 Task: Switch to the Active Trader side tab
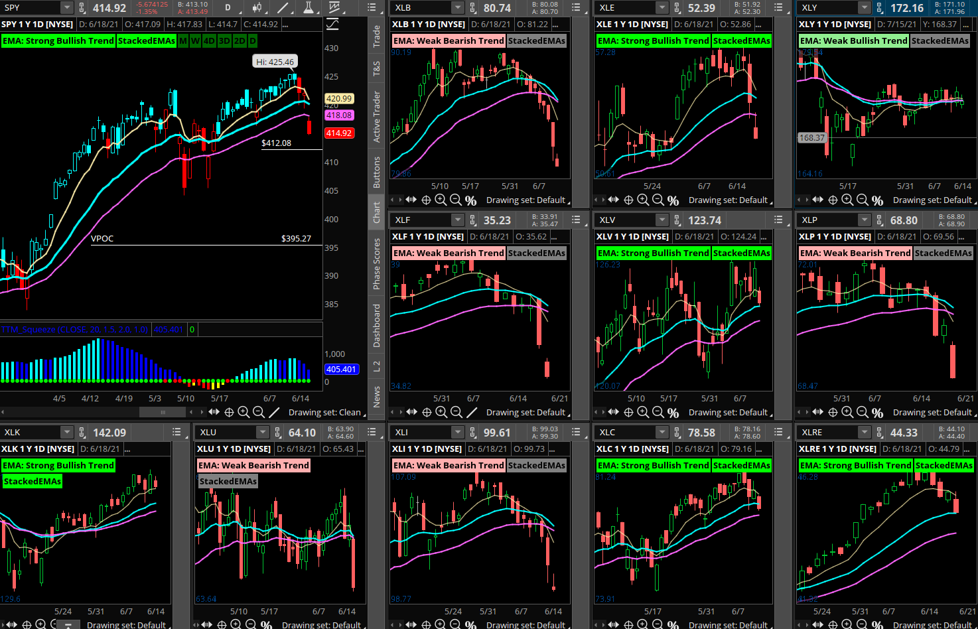(376, 117)
